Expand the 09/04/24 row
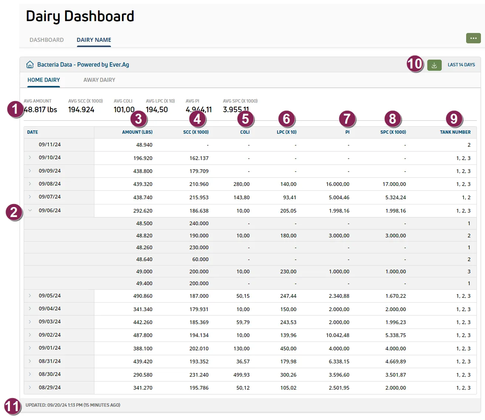 pyautogui.click(x=30, y=309)
